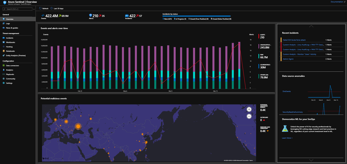Open the Admin Signin incident
The width and height of the screenshot is (347, 164).
[287, 59]
